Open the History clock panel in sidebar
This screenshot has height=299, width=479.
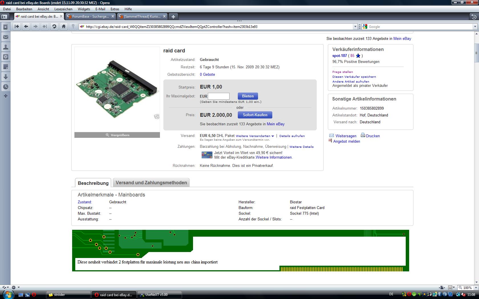[5, 87]
